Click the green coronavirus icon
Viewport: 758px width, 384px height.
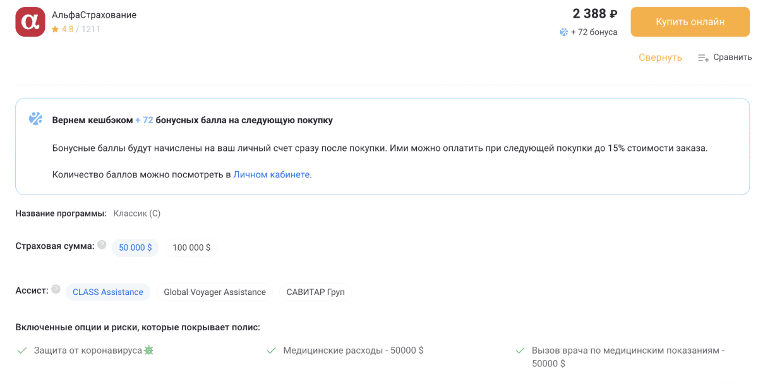pos(148,350)
